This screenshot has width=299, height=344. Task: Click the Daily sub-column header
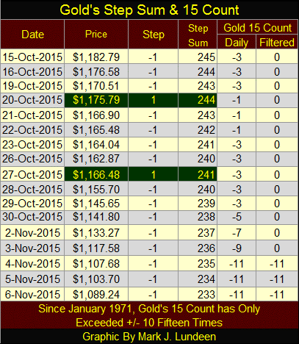point(237,42)
